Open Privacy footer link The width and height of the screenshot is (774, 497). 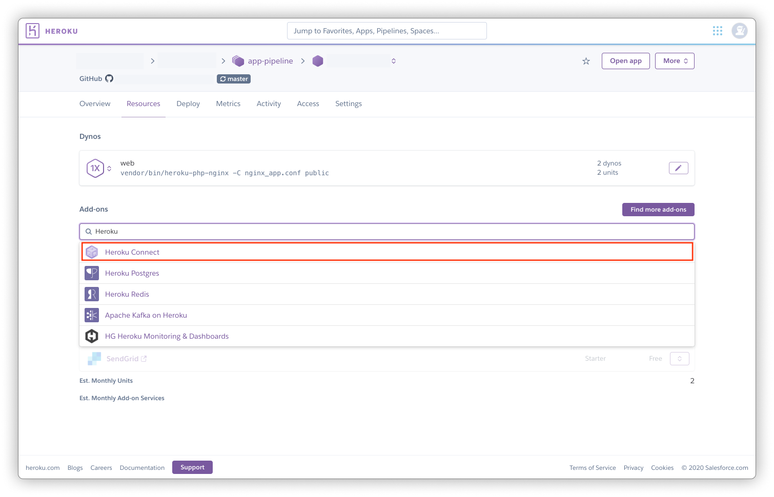pyautogui.click(x=634, y=468)
